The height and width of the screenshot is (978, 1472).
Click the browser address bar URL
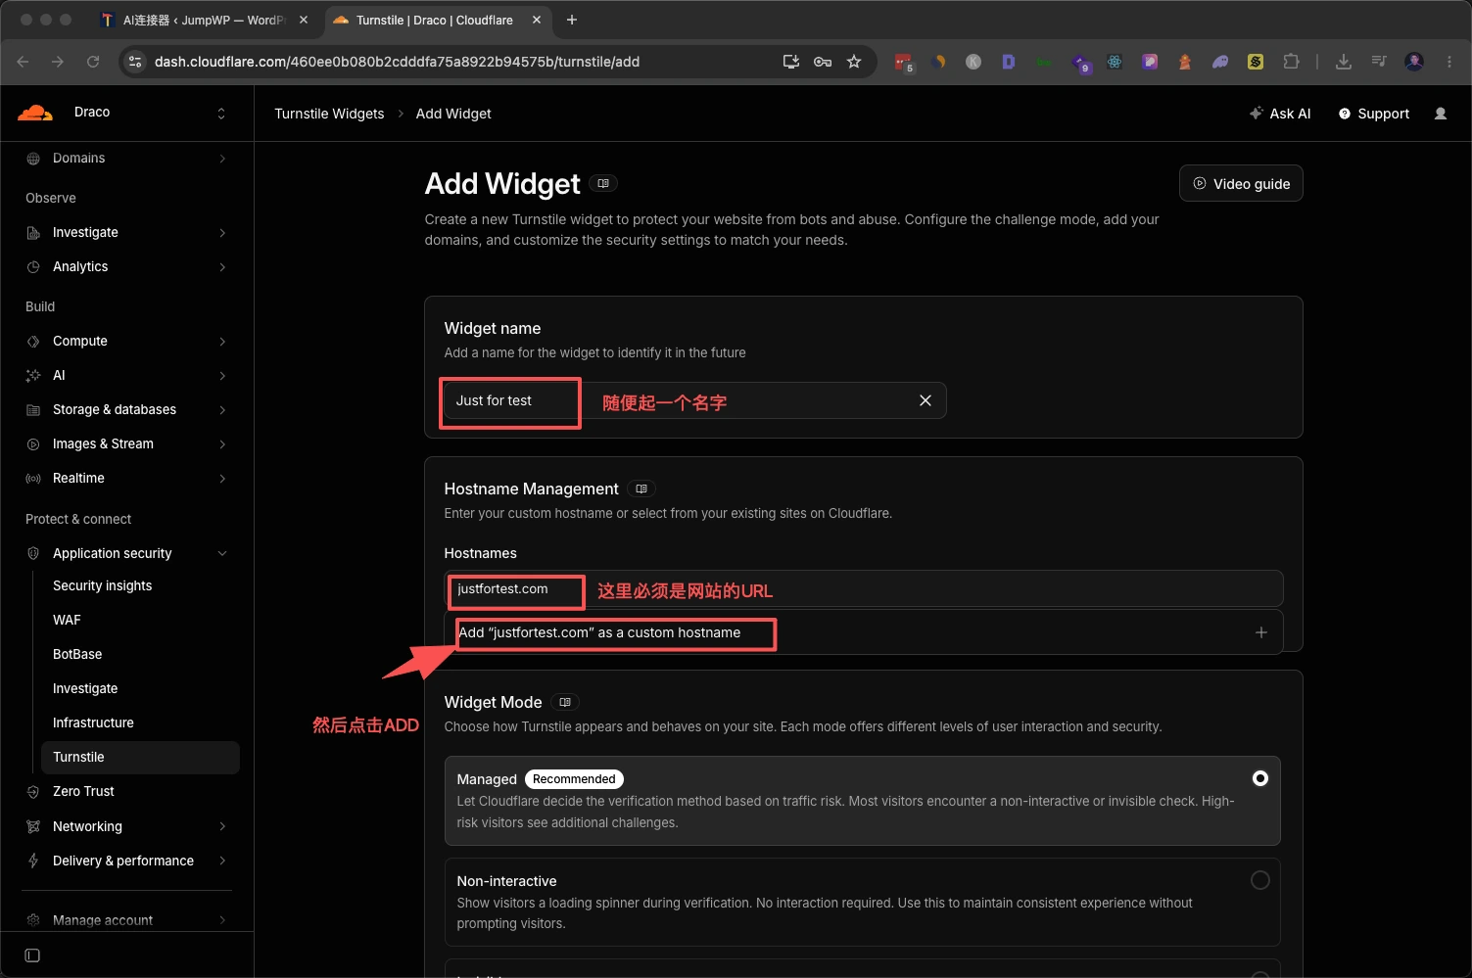click(x=397, y=62)
